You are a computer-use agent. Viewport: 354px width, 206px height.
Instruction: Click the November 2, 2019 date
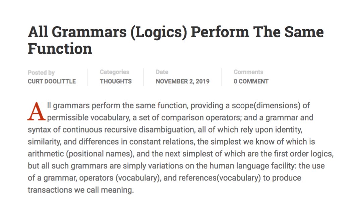point(182,81)
